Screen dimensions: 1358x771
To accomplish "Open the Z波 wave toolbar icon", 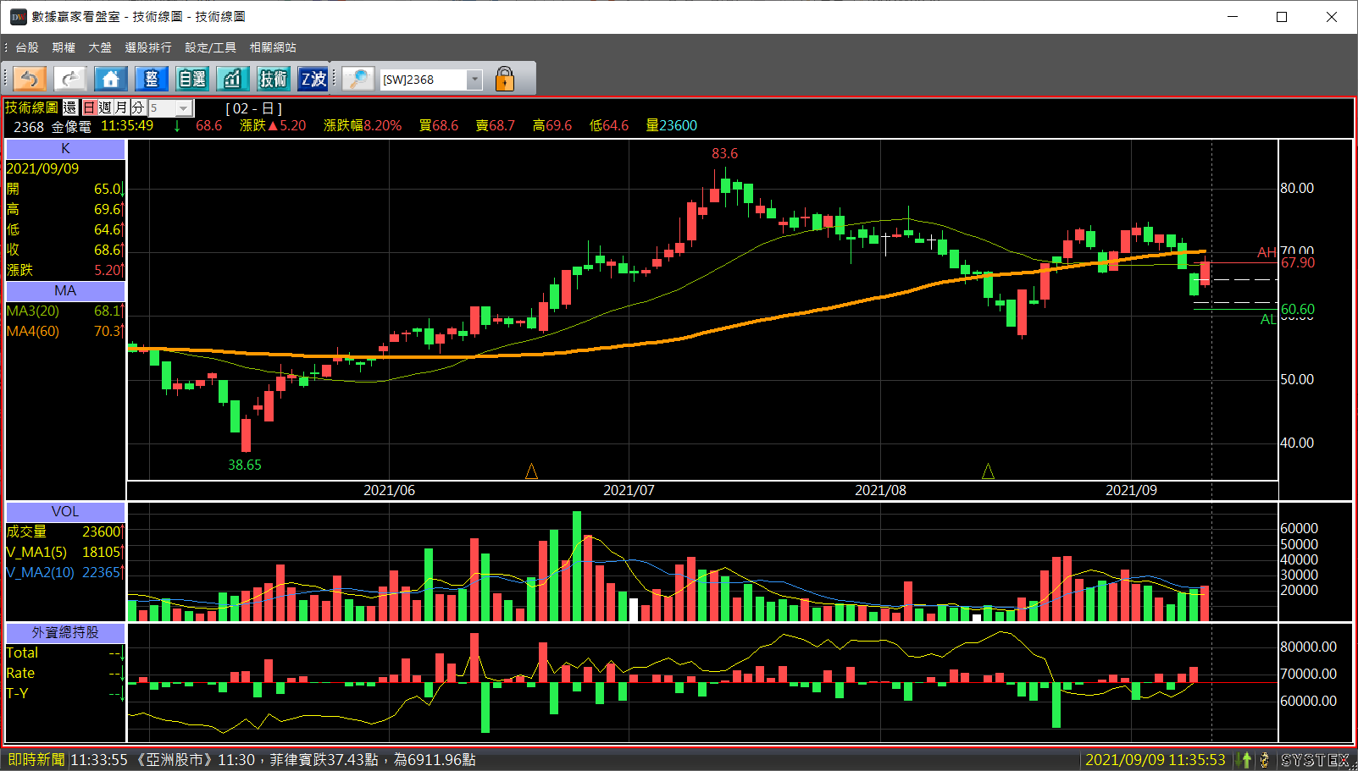I will click(x=313, y=79).
